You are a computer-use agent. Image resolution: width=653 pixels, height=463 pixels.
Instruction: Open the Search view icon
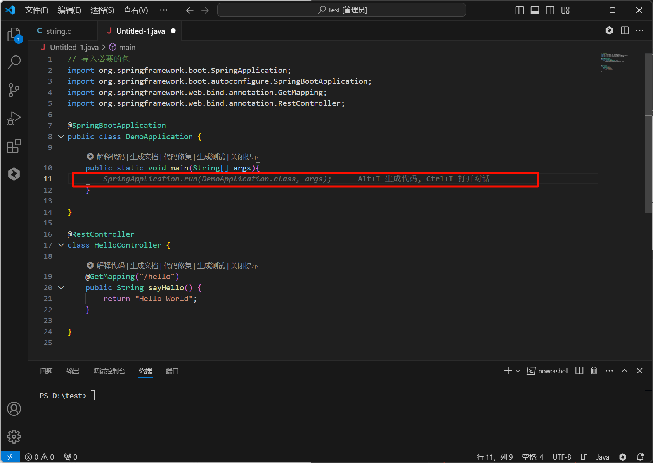pos(14,62)
